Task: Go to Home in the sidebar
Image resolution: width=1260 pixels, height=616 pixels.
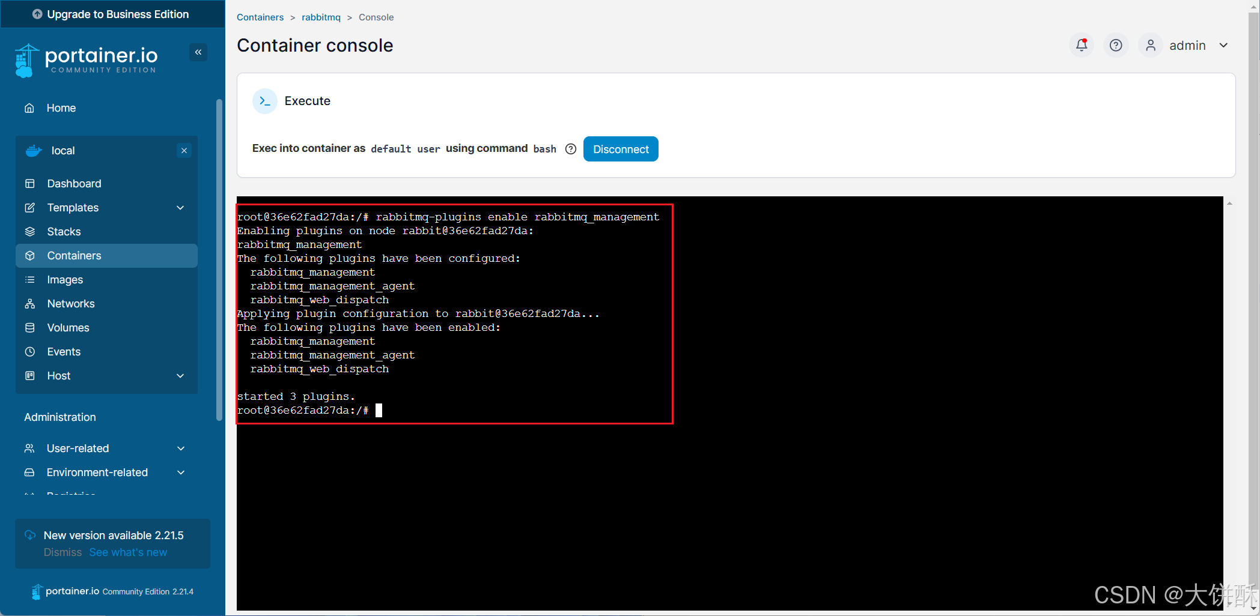Action: click(x=61, y=108)
